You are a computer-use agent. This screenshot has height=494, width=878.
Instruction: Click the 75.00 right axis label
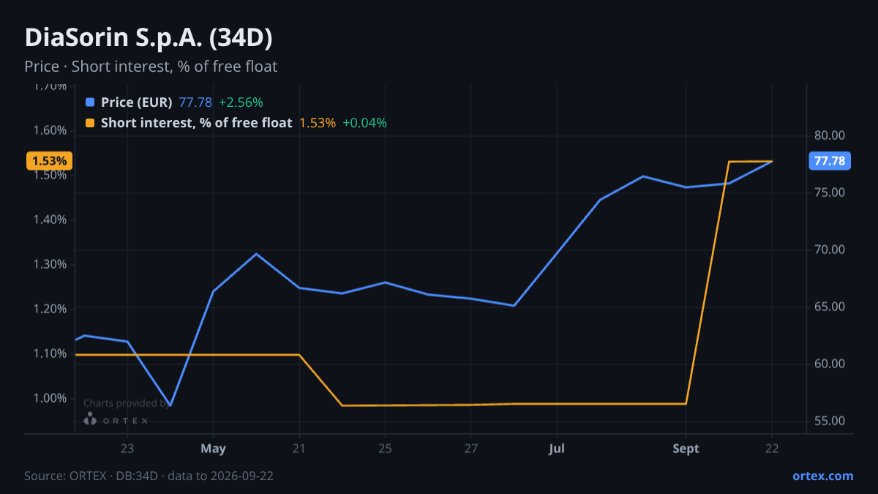pos(829,192)
